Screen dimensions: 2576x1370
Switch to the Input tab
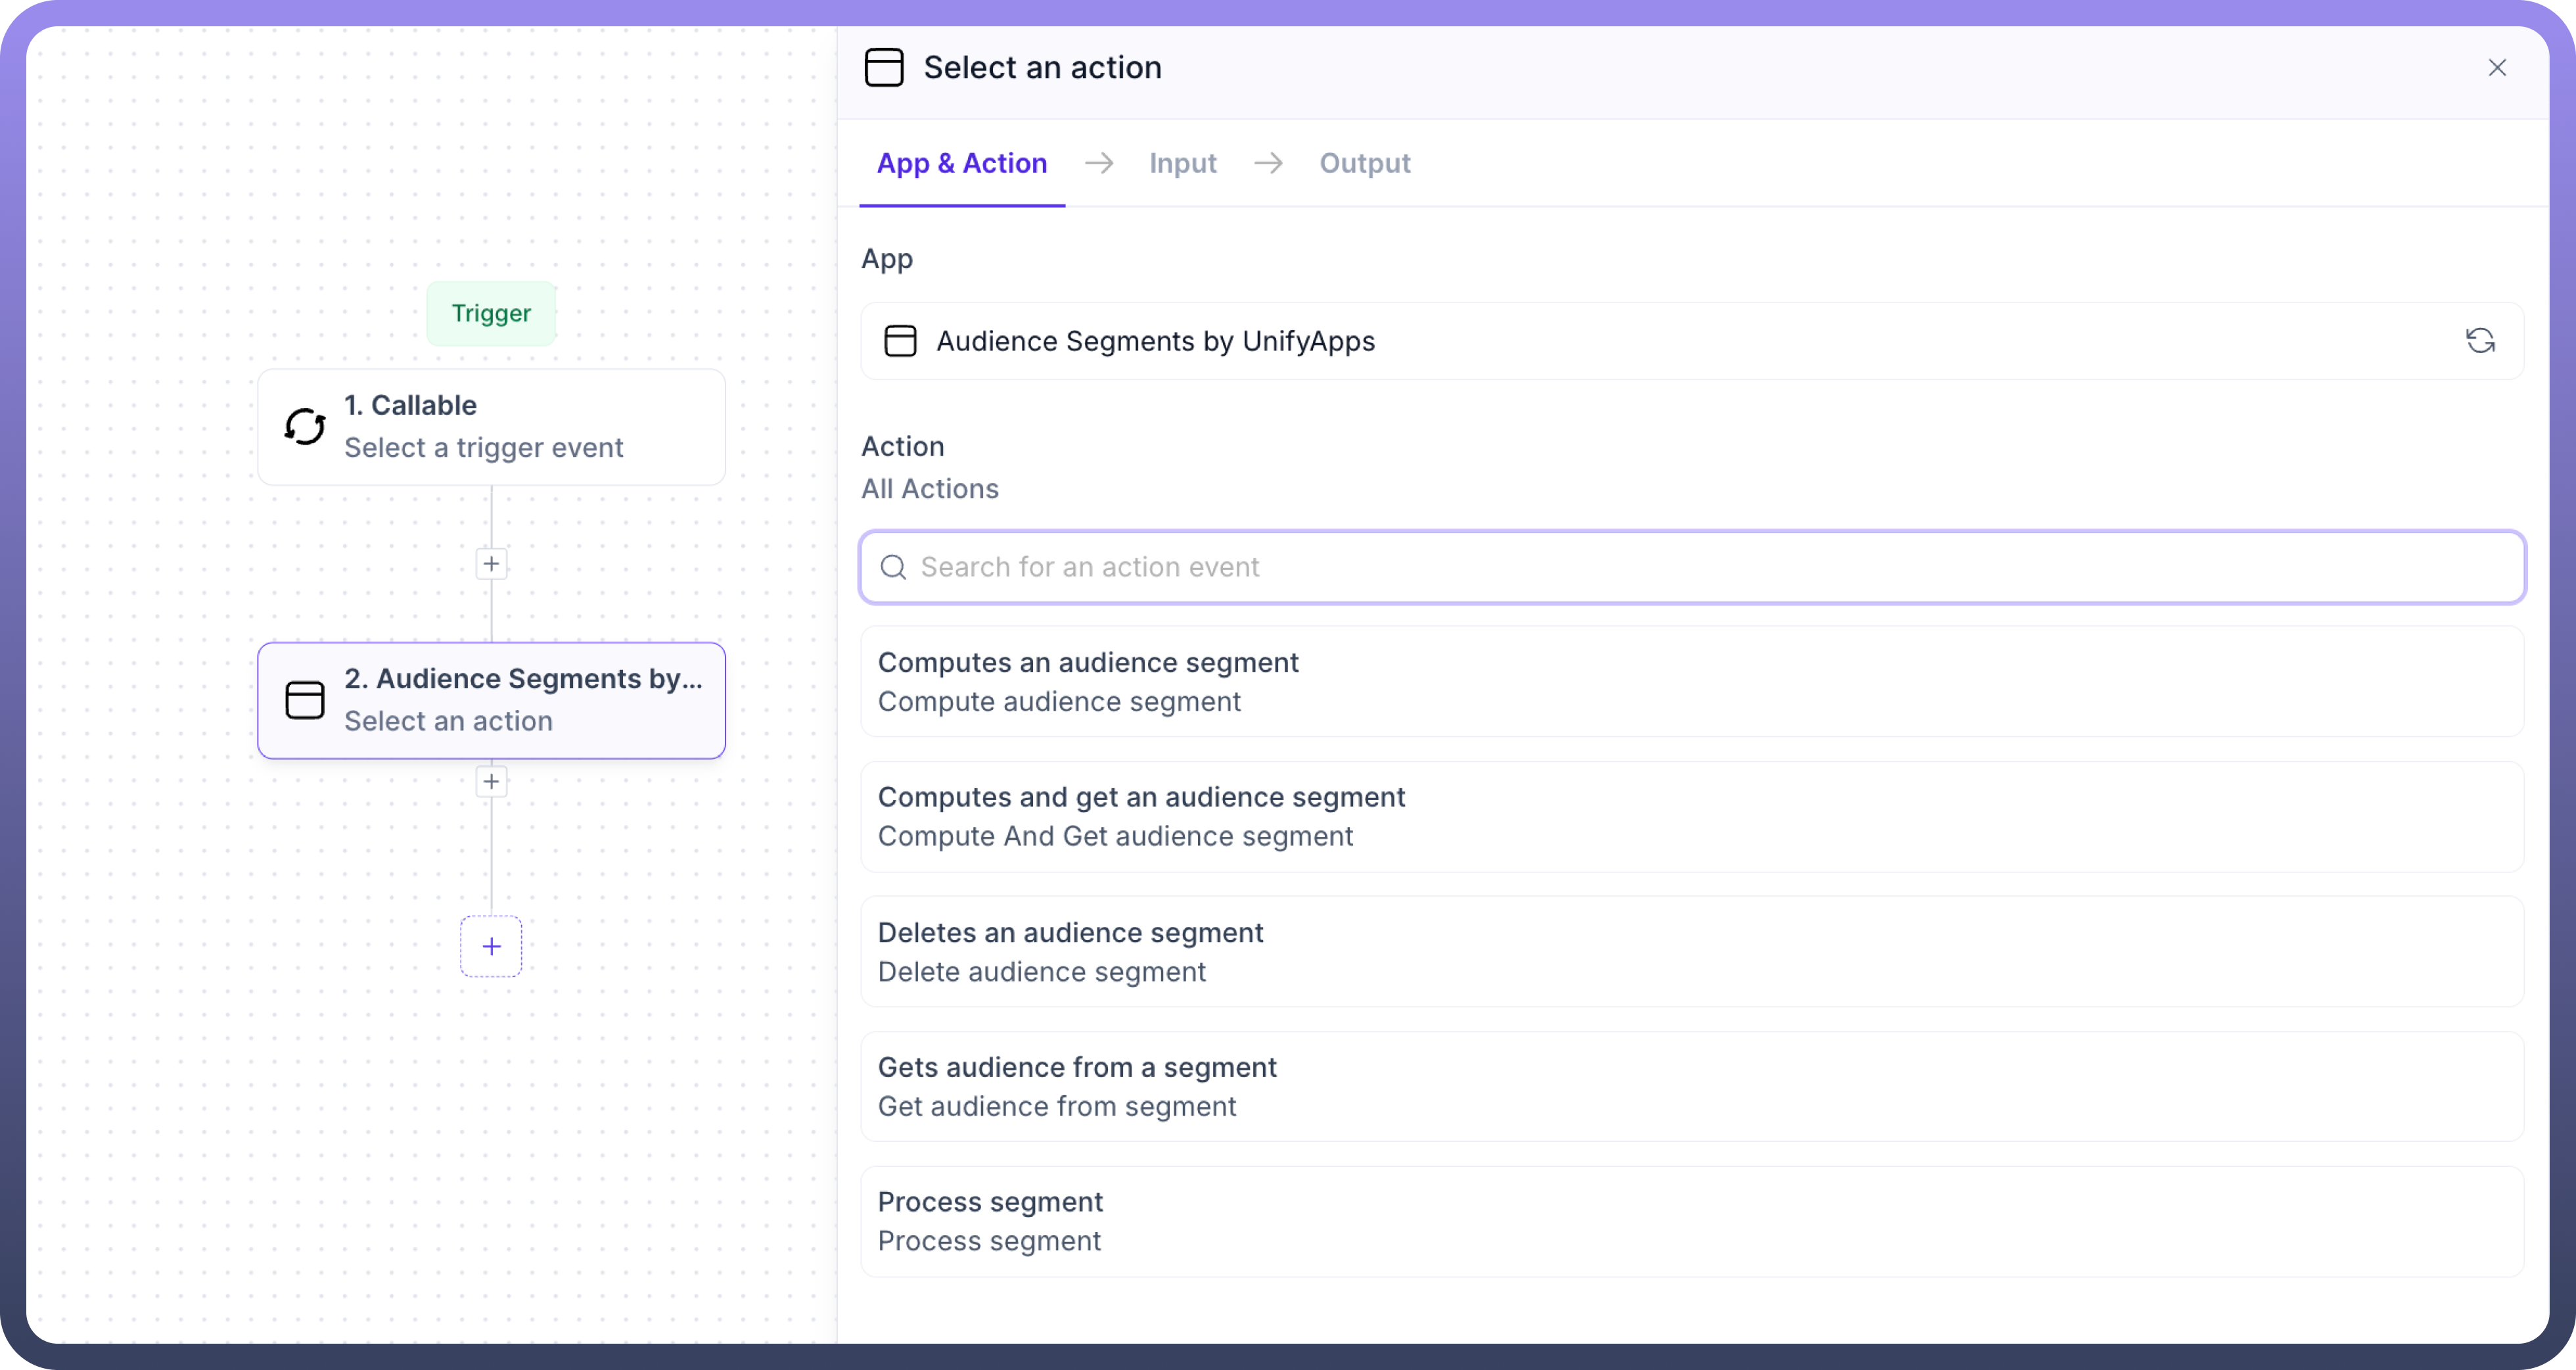1182,163
